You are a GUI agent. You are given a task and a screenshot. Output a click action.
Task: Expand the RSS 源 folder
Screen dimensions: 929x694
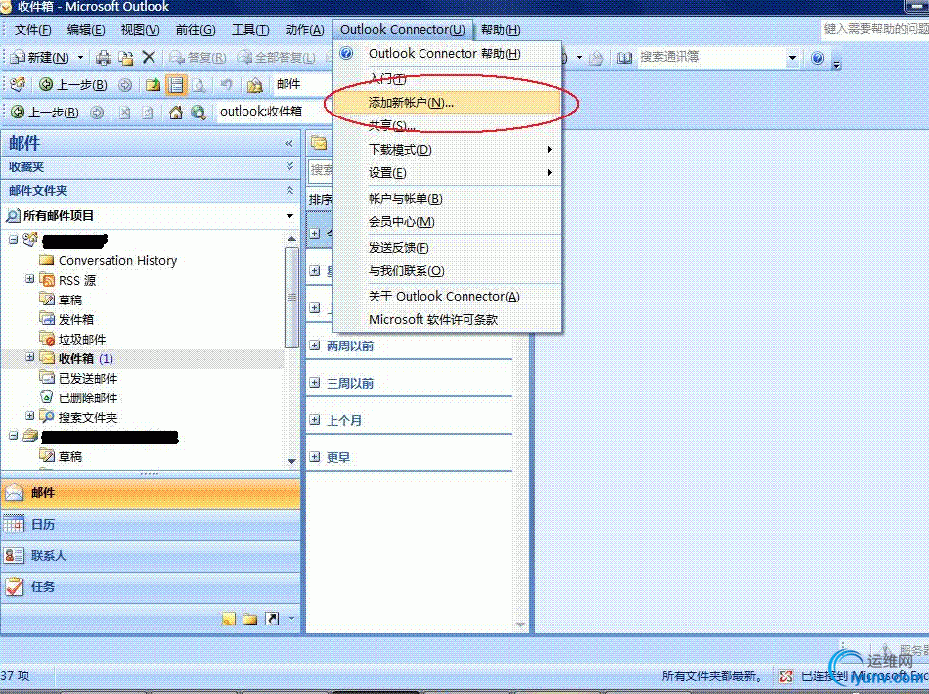30,279
